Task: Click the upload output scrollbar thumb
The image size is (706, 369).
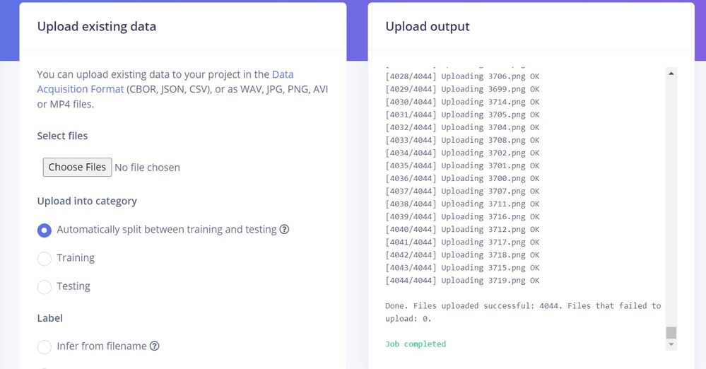Action: (671, 332)
